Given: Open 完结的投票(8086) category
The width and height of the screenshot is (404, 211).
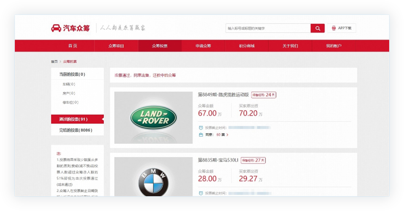Looking at the screenshot, I should click(76, 130).
